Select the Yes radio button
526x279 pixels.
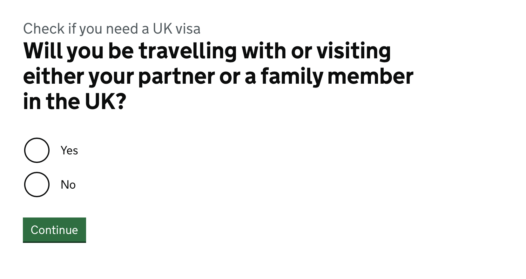pyautogui.click(x=37, y=150)
